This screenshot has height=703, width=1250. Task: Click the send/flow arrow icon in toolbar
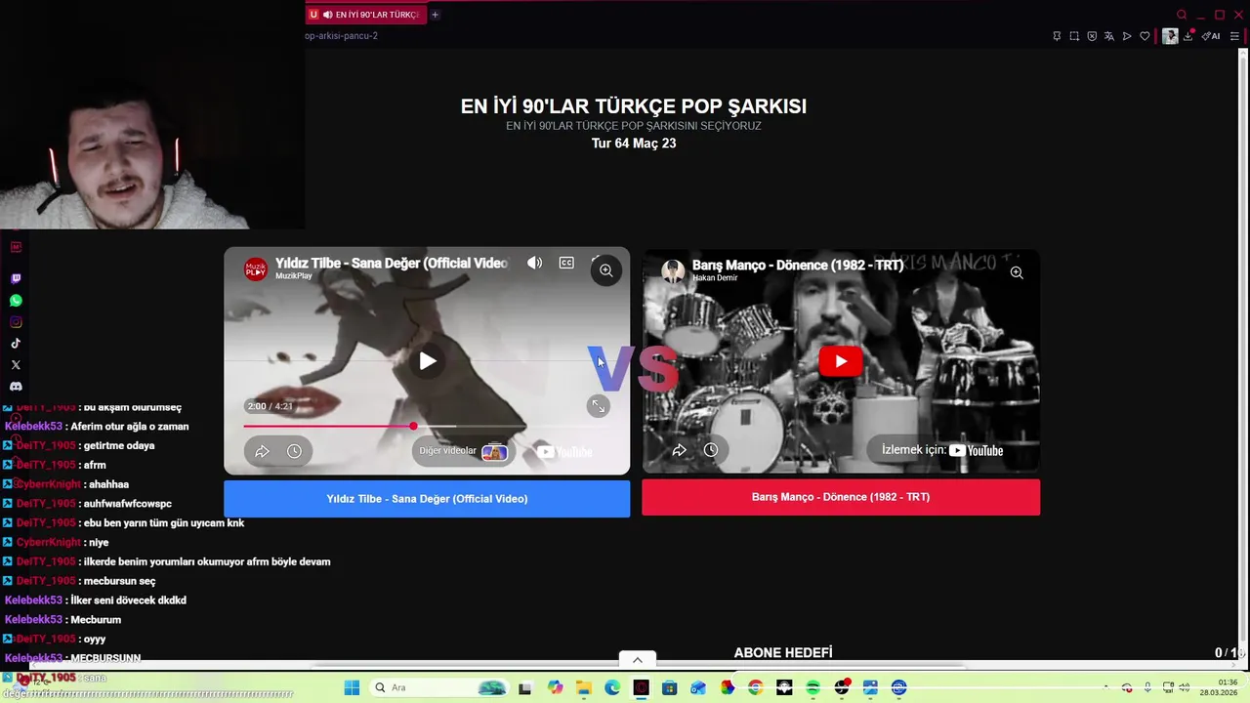pos(1127,36)
